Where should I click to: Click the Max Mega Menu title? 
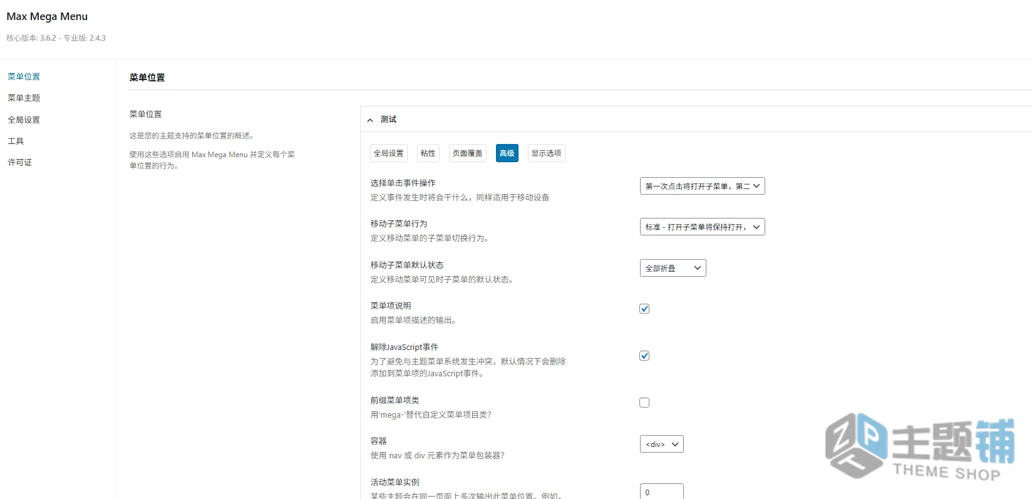point(47,16)
